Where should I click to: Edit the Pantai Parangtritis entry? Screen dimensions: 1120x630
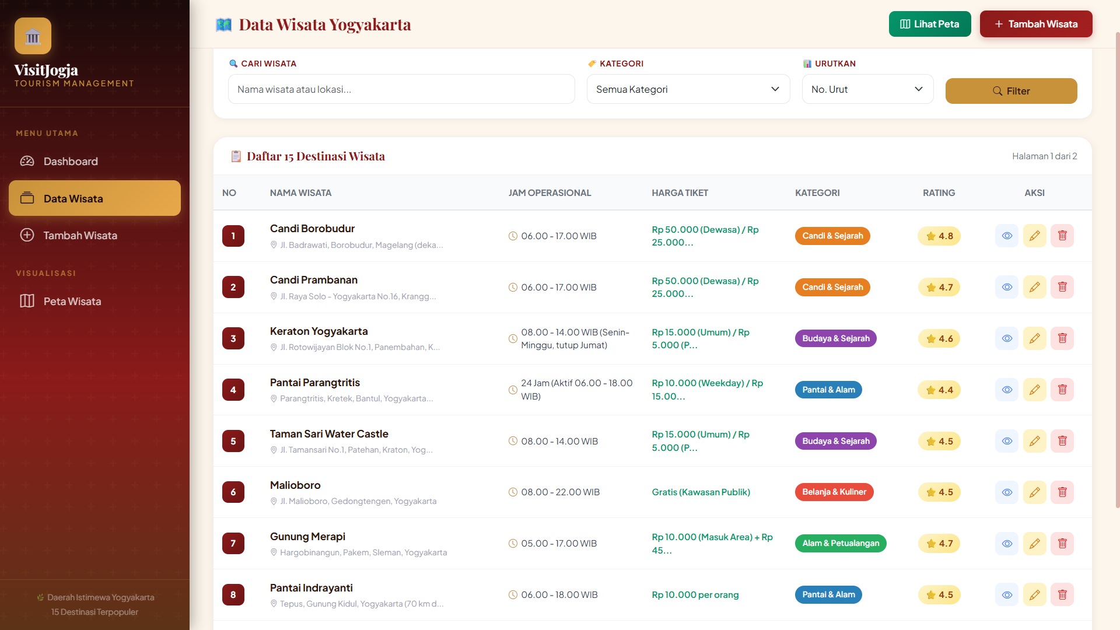(x=1035, y=390)
